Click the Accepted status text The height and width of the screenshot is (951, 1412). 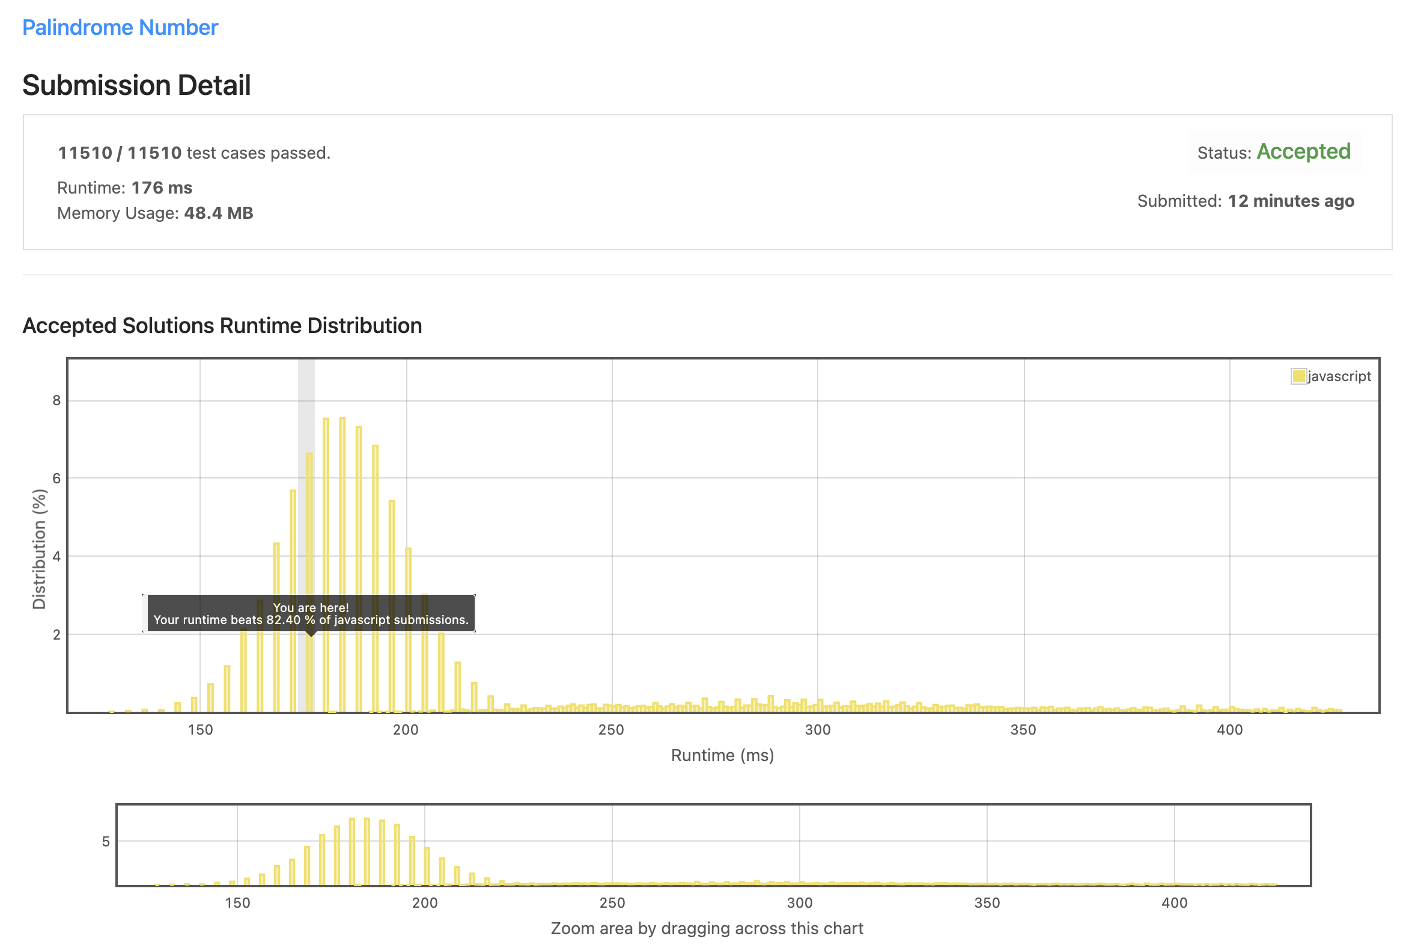pyautogui.click(x=1303, y=151)
